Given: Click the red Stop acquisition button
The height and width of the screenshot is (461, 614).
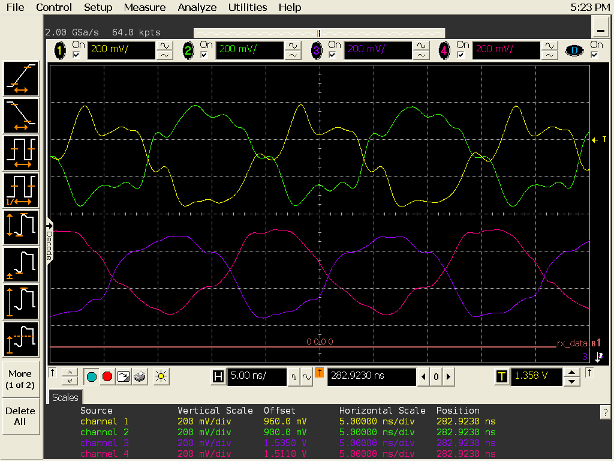Looking at the screenshot, I should [107, 377].
